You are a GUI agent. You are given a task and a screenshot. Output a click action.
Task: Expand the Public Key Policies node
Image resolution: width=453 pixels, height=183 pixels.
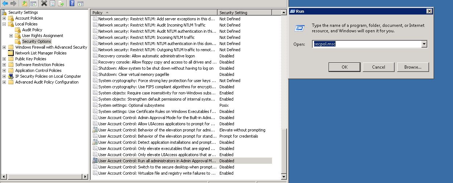click(4, 59)
